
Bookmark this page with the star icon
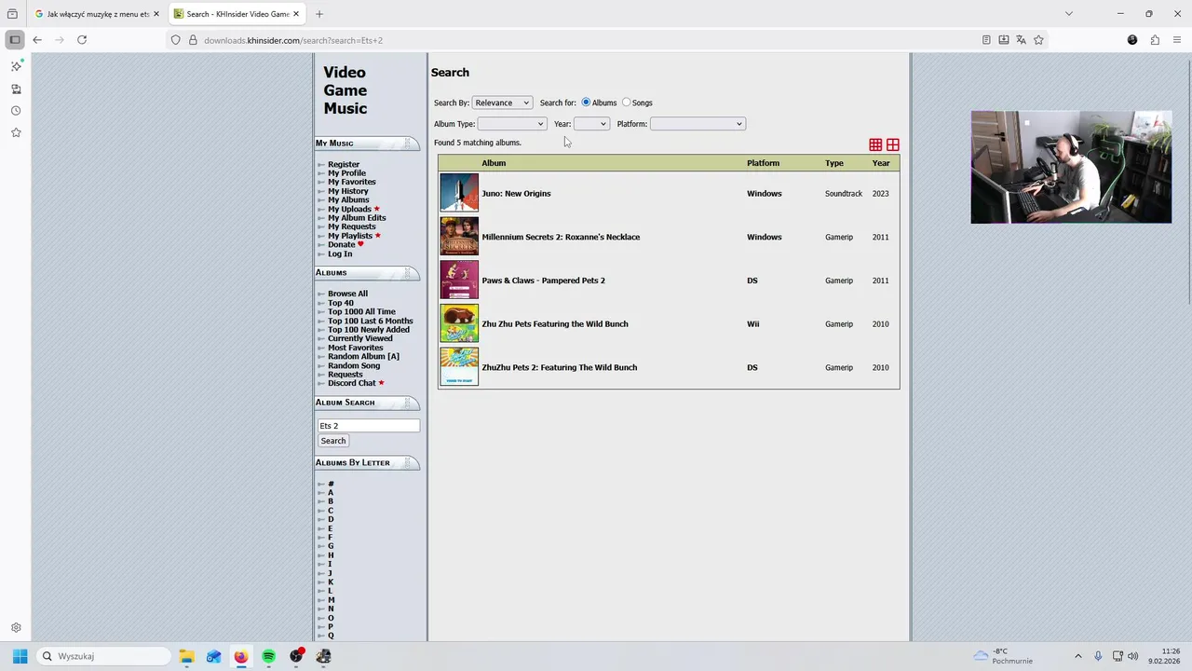(x=1038, y=40)
